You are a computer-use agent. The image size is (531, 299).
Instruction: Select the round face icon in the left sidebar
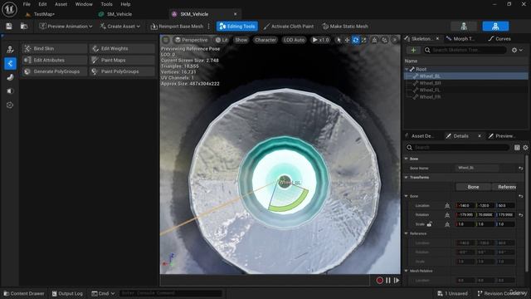pos(10,105)
